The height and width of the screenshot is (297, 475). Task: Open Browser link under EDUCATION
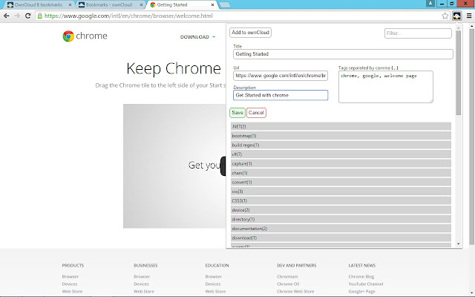[214, 277]
